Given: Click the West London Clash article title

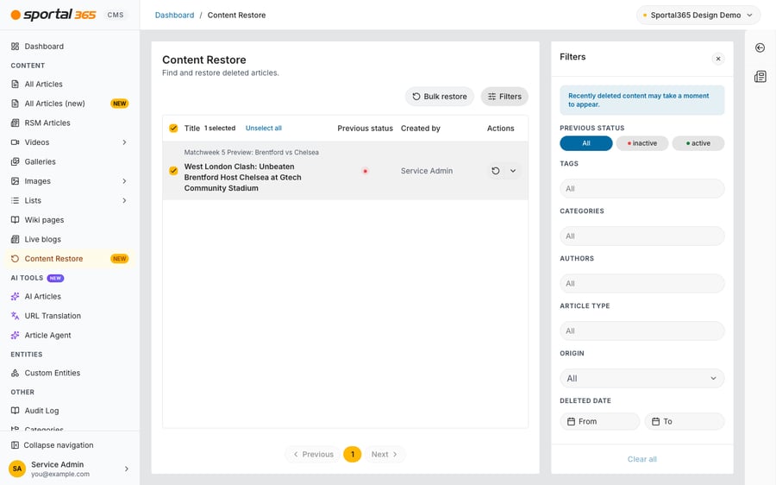Looking at the screenshot, I should [242, 178].
